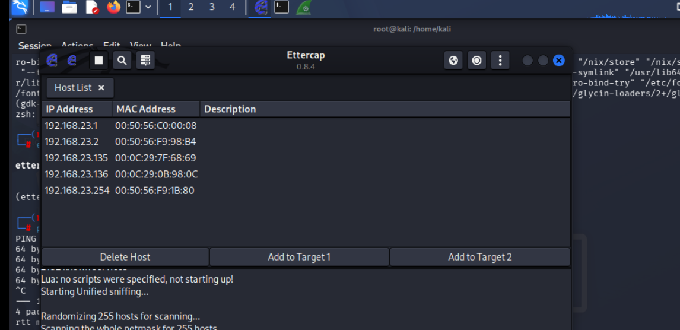This screenshot has height=330, width=680.
Task: Select host 192.168.23.136
Action: (x=306, y=174)
